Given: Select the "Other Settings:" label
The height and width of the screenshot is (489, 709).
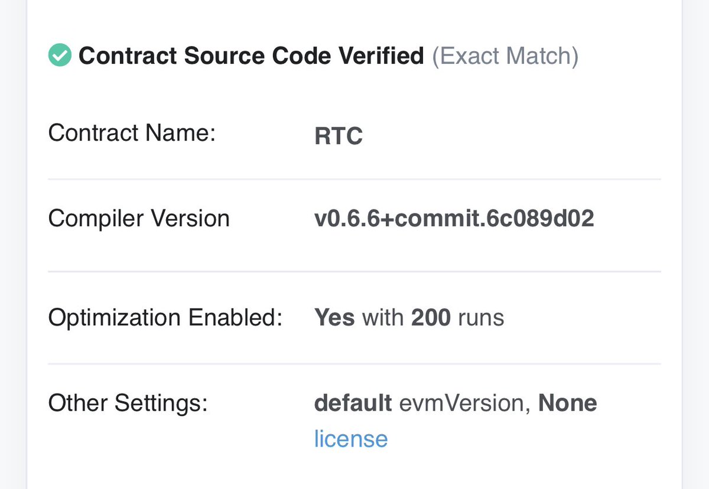Looking at the screenshot, I should (128, 403).
